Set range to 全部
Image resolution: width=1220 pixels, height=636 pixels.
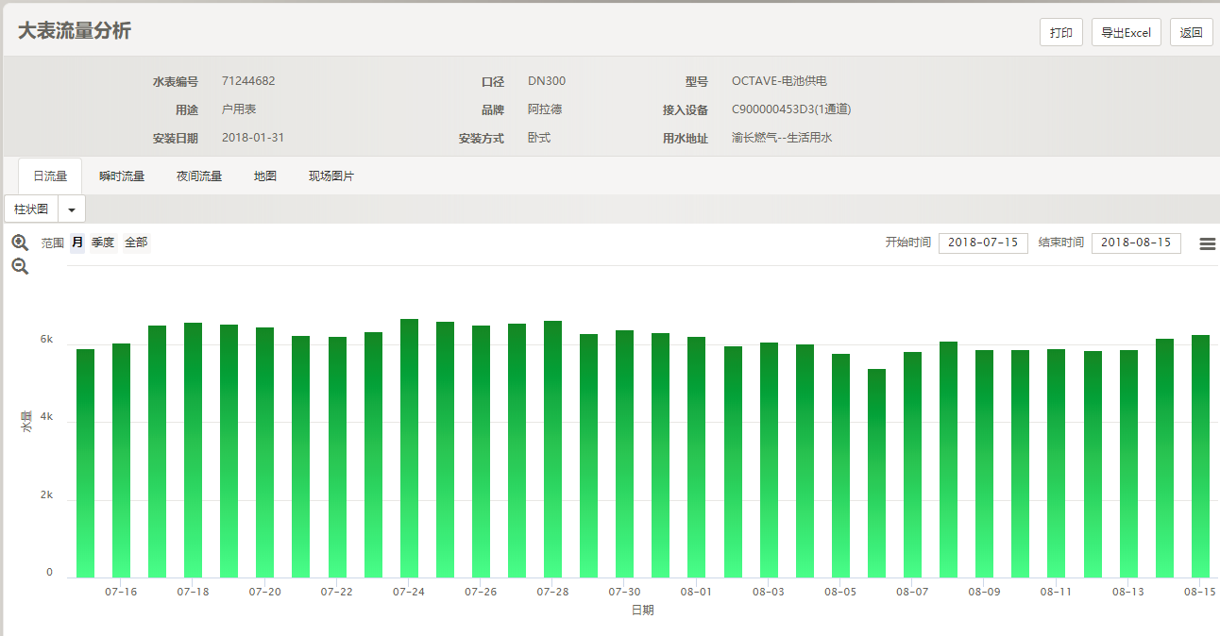coord(136,243)
